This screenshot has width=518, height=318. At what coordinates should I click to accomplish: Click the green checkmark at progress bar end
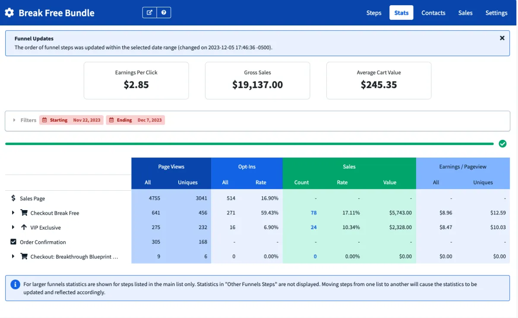point(502,144)
